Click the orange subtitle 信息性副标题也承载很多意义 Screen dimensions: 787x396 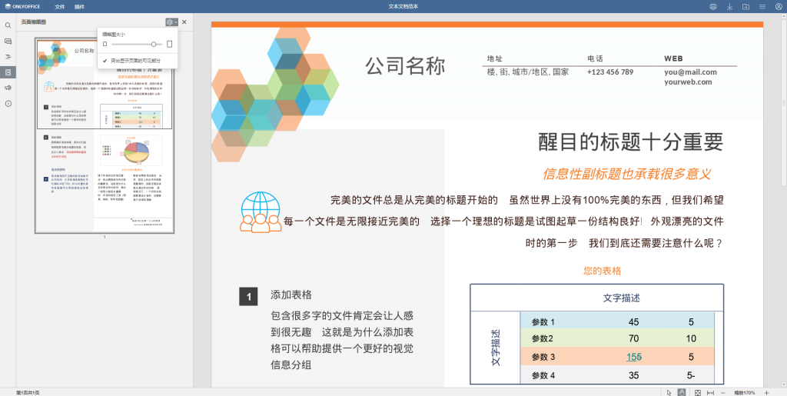click(626, 174)
